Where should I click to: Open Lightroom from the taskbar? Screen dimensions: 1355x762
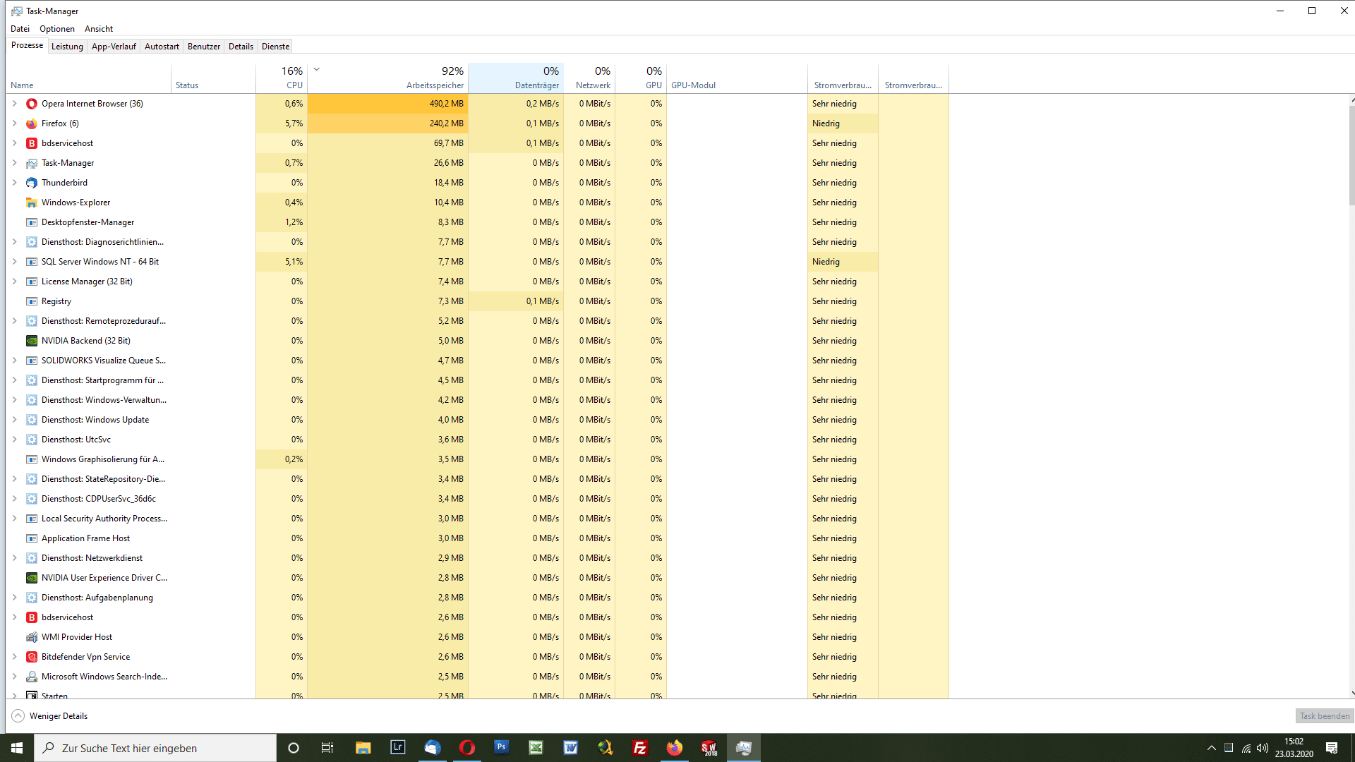tap(398, 747)
